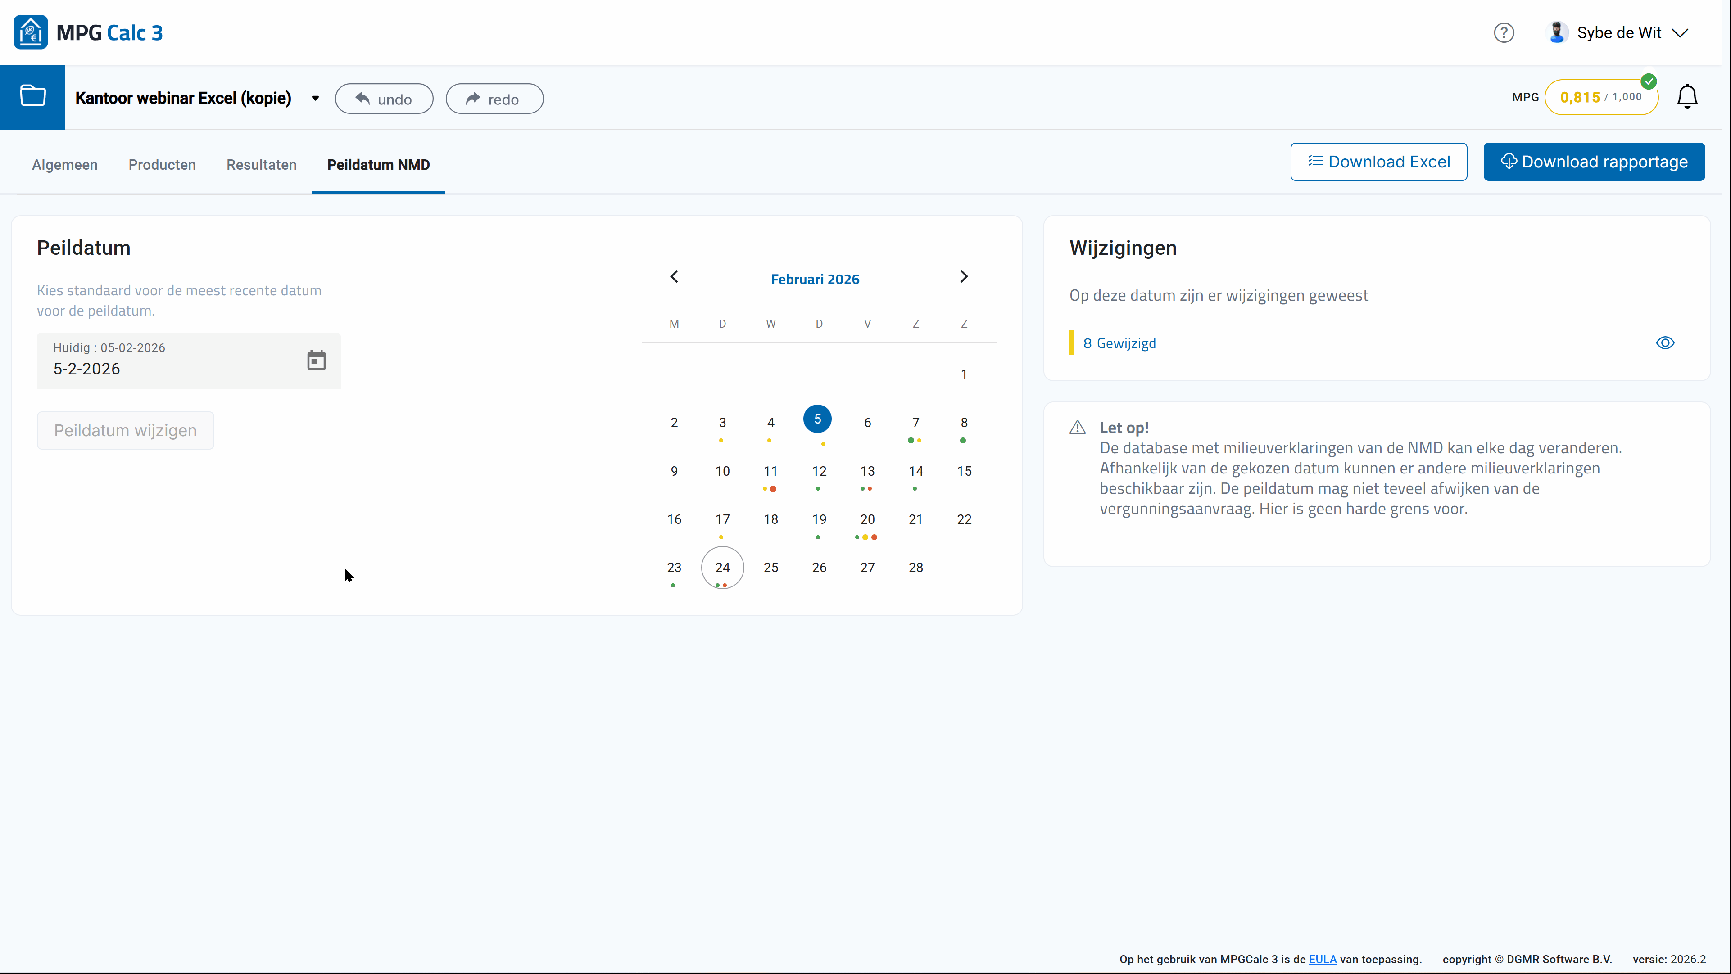Select February 24 in the calendar

pyautogui.click(x=722, y=568)
